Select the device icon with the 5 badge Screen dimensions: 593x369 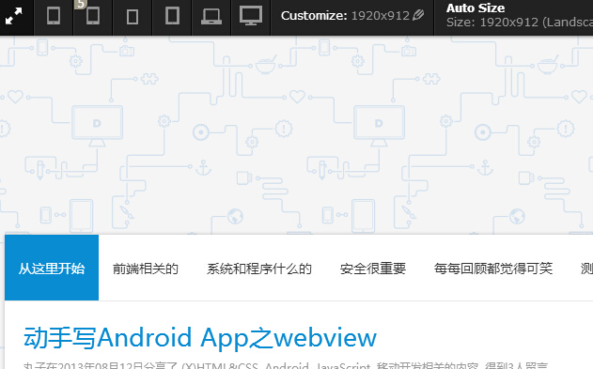[x=93, y=16]
